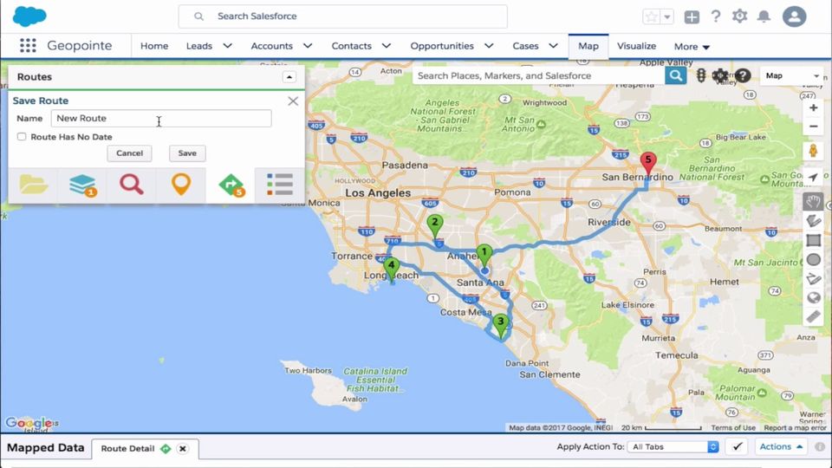Open the map help question icon
832x468 pixels.
tap(743, 76)
